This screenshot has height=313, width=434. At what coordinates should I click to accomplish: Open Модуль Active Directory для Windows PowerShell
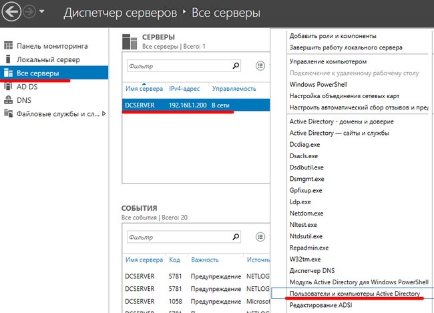click(359, 282)
